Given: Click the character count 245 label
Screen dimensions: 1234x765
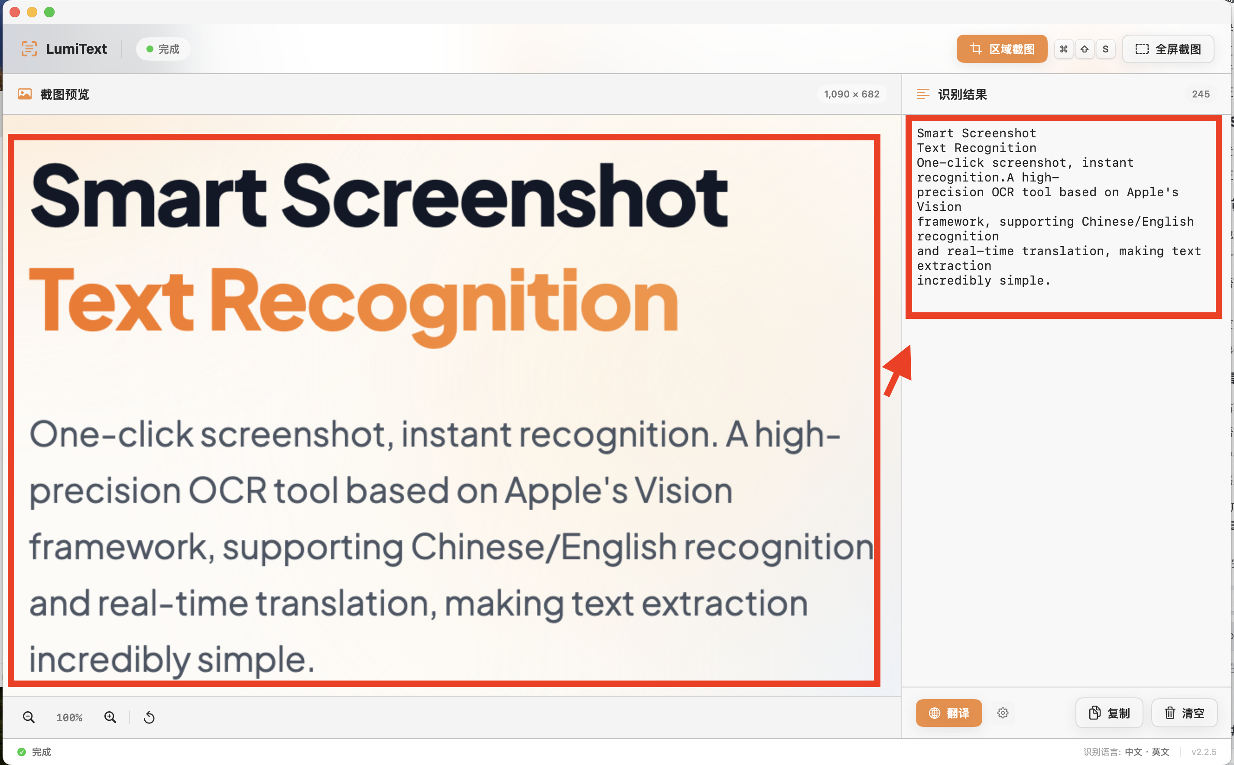Looking at the screenshot, I should click(x=1201, y=94).
